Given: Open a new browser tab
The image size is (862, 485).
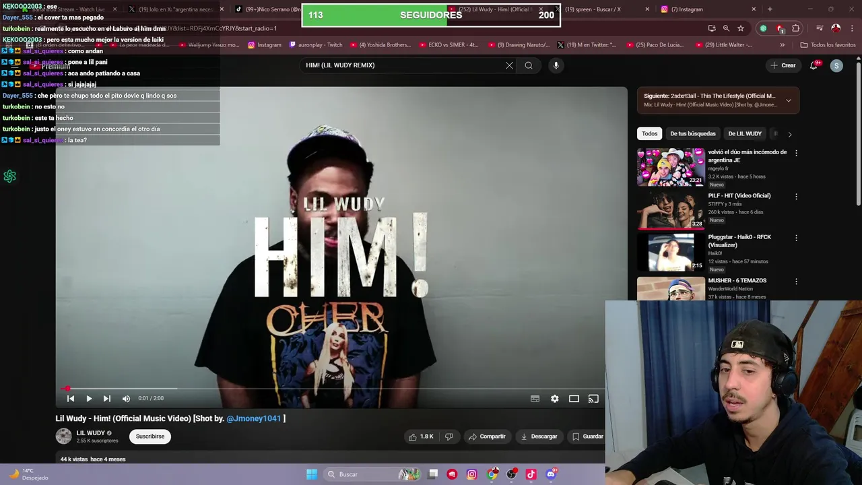Looking at the screenshot, I should pyautogui.click(x=770, y=9).
